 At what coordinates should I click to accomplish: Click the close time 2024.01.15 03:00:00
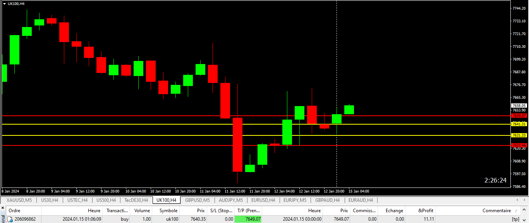(x=302, y=219)
